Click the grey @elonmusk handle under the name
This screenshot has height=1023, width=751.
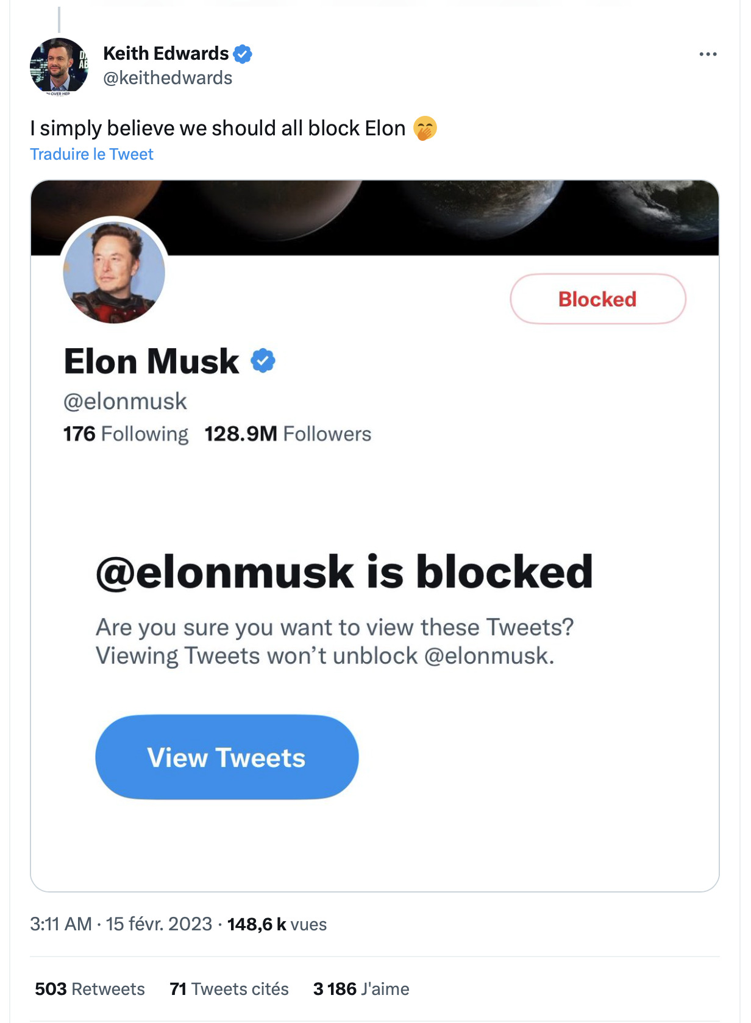pyautogui.click(x=125, y=401)
